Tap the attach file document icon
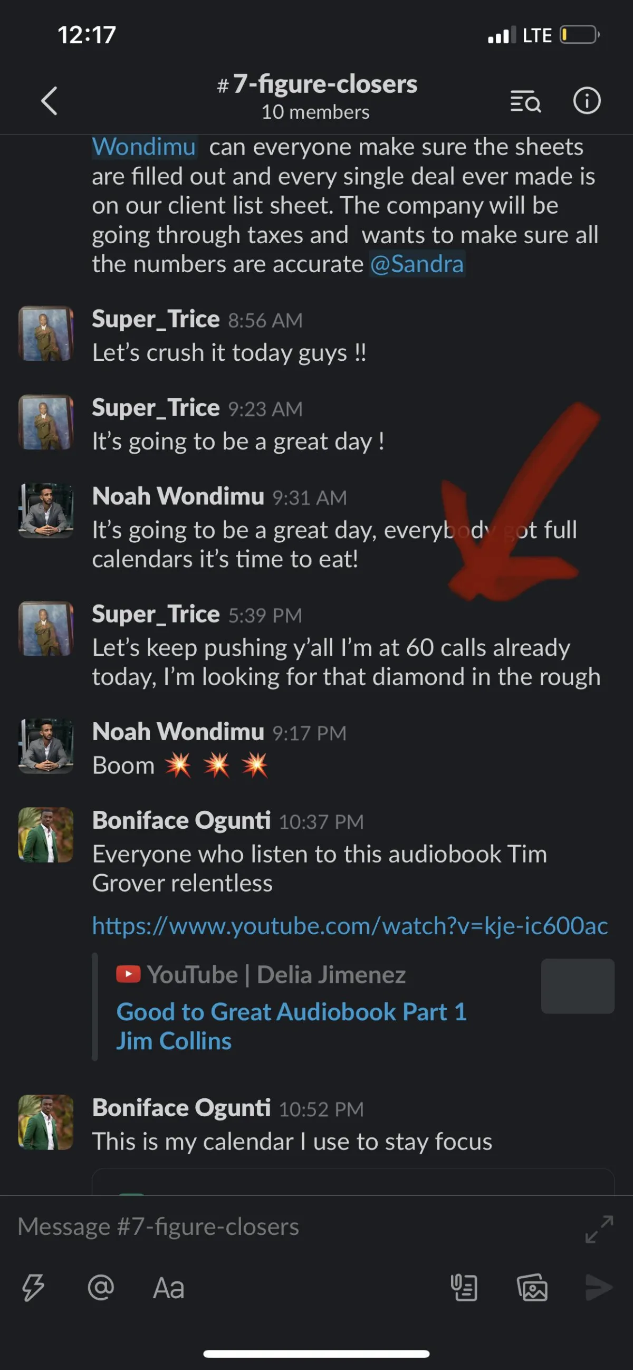Screen dimensions: 633x1370 (464, 1288)
